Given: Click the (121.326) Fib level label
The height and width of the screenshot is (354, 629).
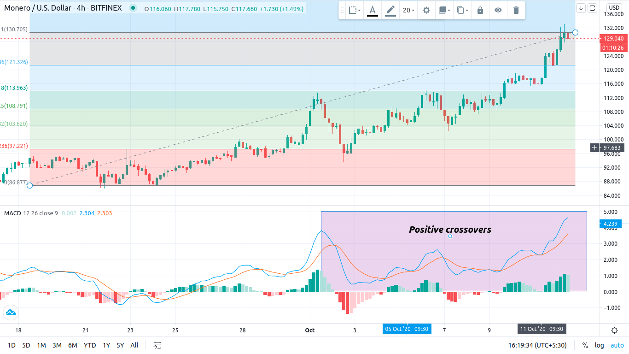Looking at the screenshot, I should click(x=14, y=62).
